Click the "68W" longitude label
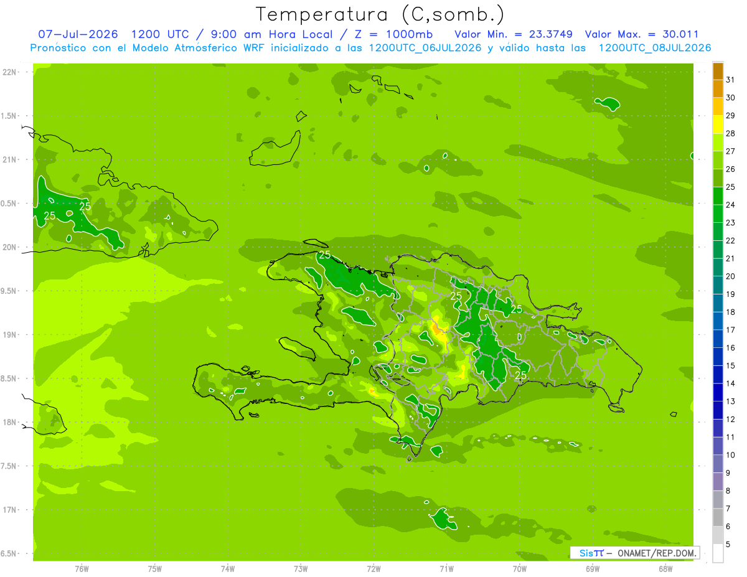Viewport: 747px width, 577px height. [665, 568]
